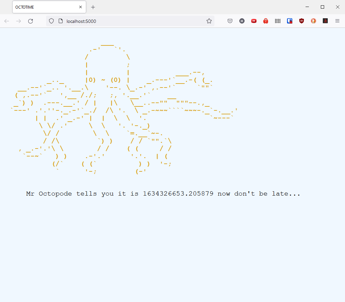This screenshot has width=345, height=302.
Task: Click the text don't be late...
Action: tap(261, 194)
